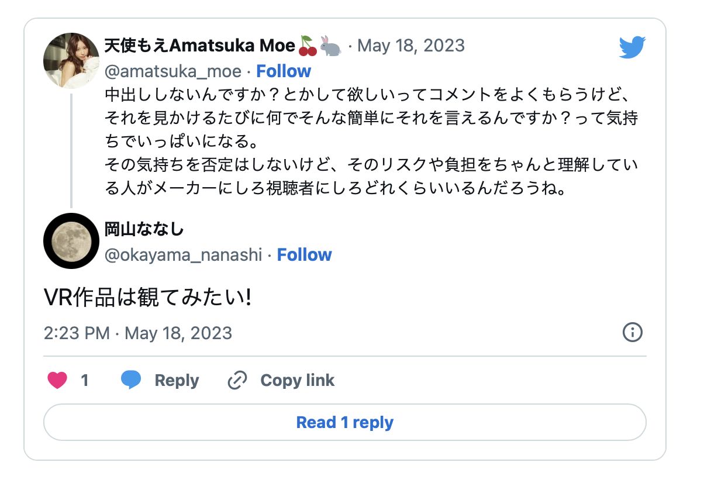The height and width of the screenshot is (483, 704).
Task: Click the @amatsuka_moe handle
Action: tap(172, 71)
